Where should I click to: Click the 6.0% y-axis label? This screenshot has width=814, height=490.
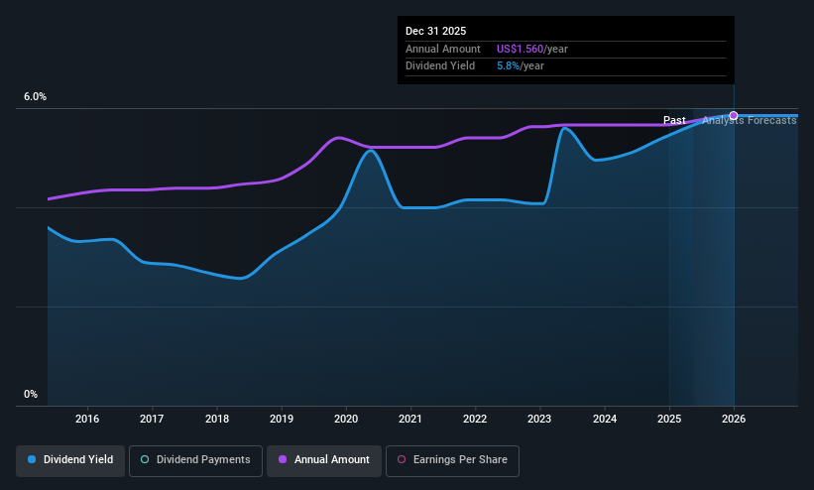35,96
